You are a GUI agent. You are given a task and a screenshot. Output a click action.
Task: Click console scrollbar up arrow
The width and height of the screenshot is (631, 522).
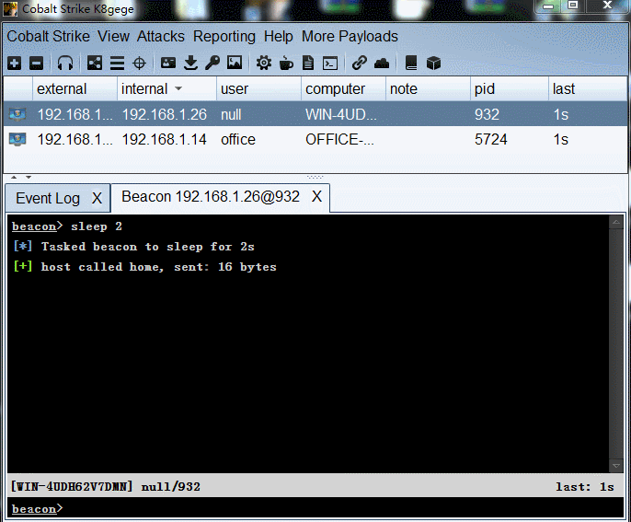[x=616, y=222]
